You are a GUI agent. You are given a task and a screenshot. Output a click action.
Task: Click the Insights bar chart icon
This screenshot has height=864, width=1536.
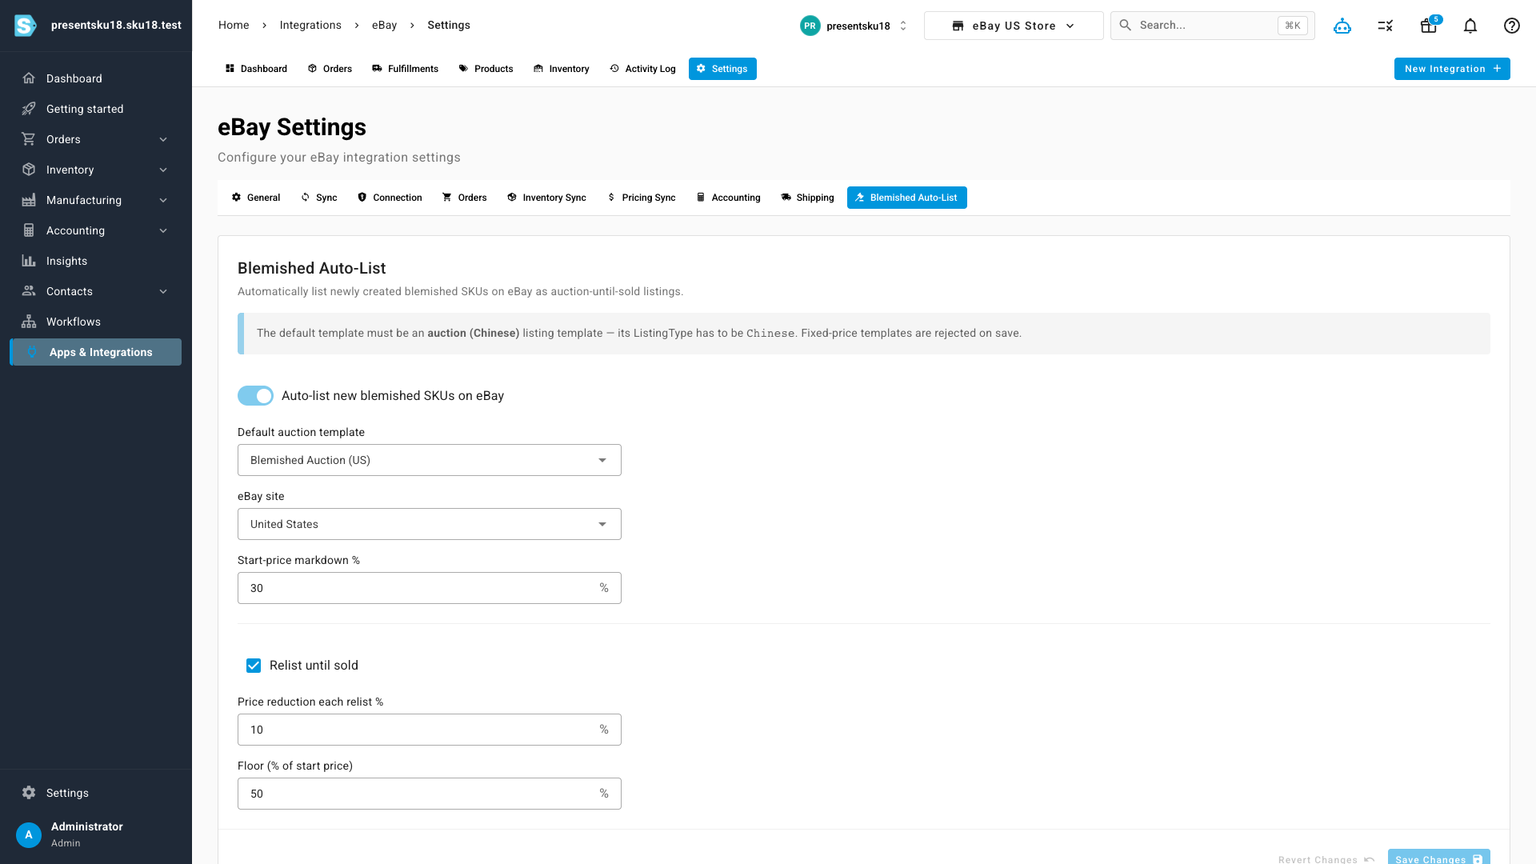[29, 261]
